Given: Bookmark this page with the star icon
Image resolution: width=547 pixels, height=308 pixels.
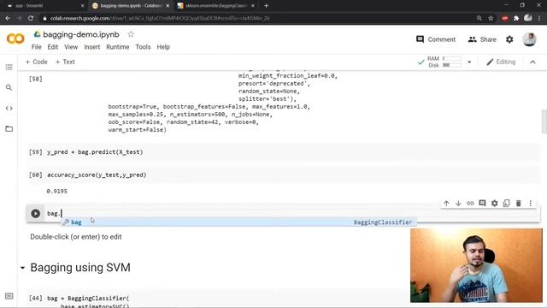Looking at the screenshot, I should click(491, 18).
